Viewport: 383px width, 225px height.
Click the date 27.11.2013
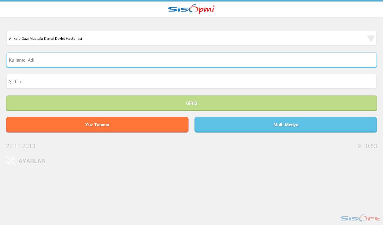pos(21,146)
